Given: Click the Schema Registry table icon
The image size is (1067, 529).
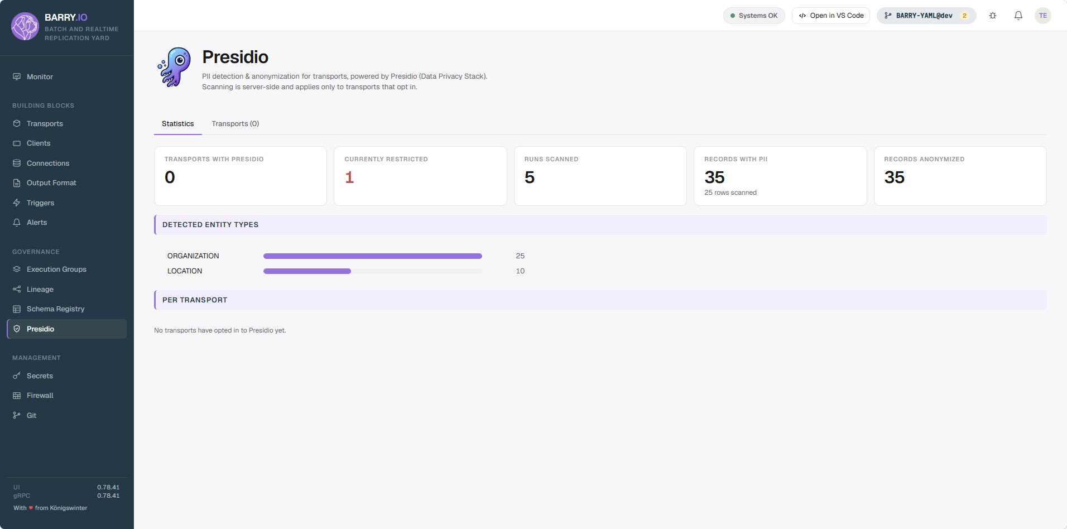Looking at the screenshot, I should [17, 309].
